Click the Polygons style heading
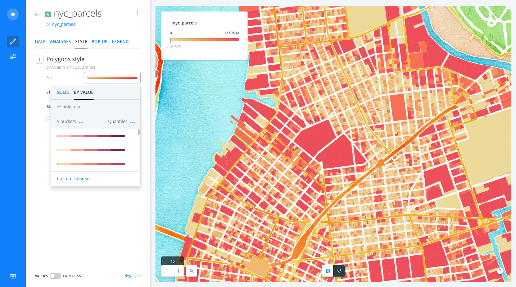Screen dimensions: 516x287 click(65, 59)
